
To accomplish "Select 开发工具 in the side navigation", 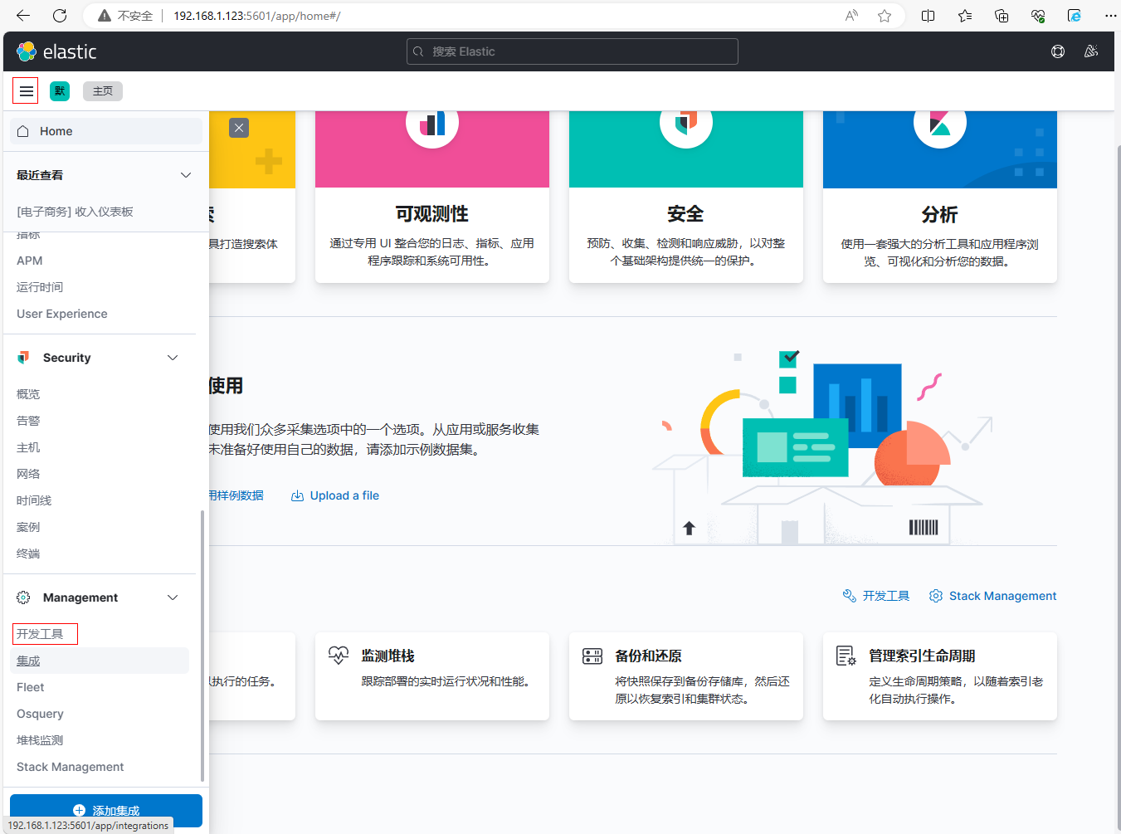I will pyautogui.click(x=41, y=634).
